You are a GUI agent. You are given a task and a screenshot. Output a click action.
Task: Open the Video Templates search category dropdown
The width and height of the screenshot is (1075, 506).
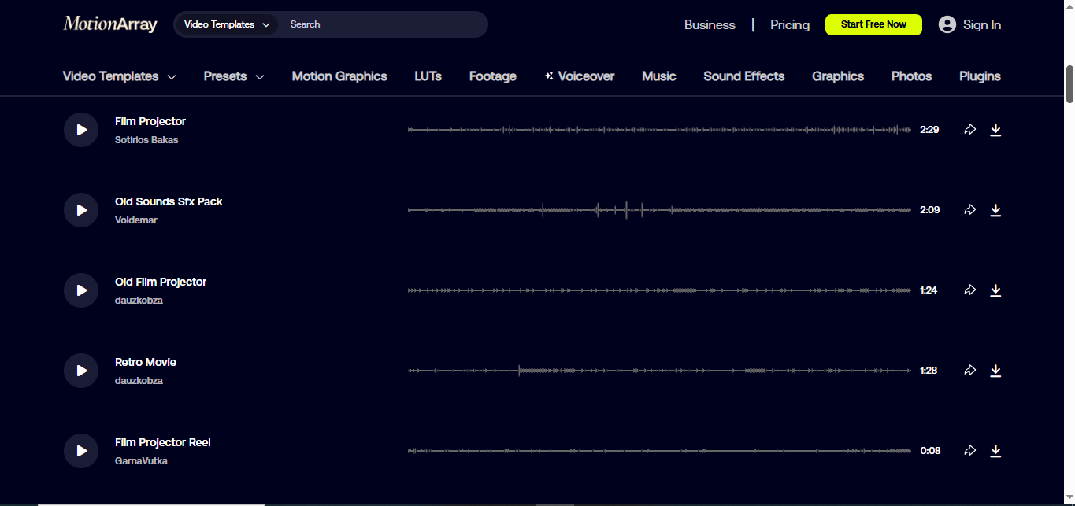tap(226, 24)
